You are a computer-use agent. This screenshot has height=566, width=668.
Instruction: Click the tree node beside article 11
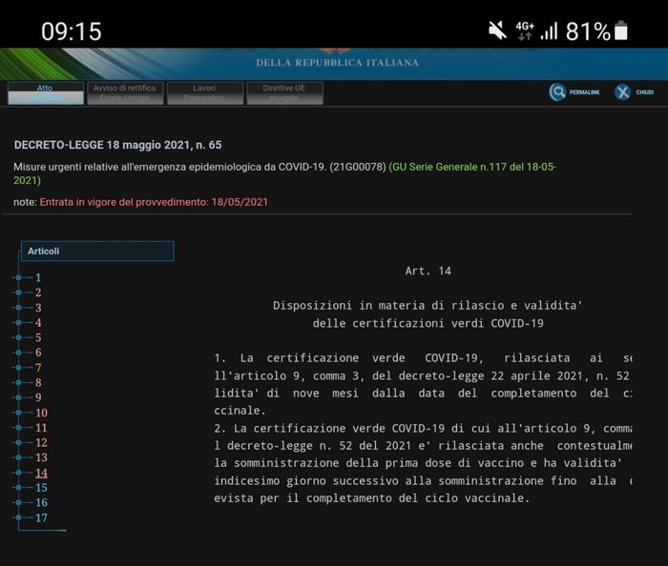click(17, 428)
